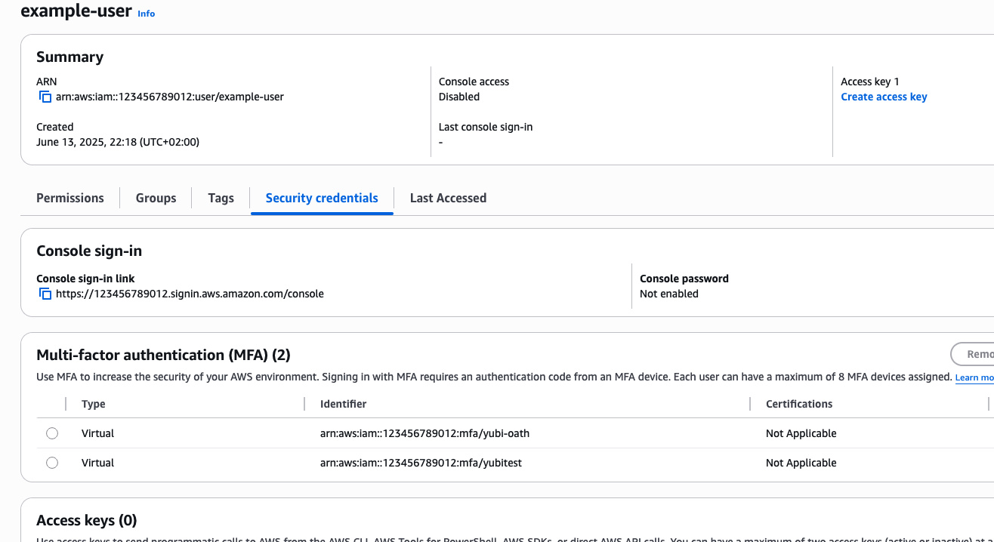The height and width of the screenshot is (542, 994).
Task: Open the MFA Learn more link
Action: click(974, 377)
